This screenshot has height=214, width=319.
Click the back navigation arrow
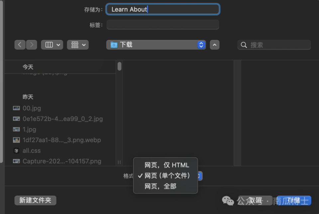tap(20, 45)
